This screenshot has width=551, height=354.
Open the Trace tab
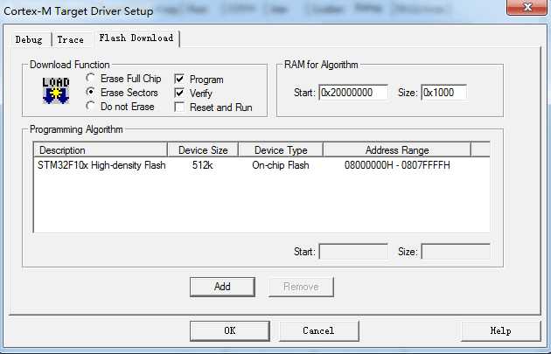pyautogui.click(x=71, y=39)
